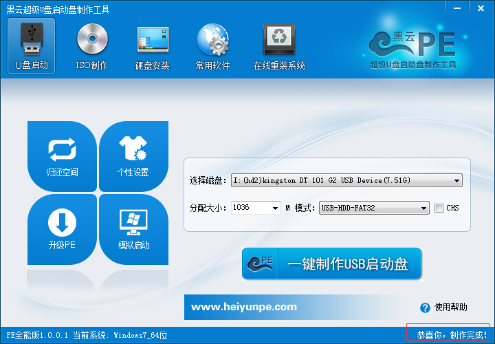495x344 pixels.
Task: Click the blue question mark help icon
Action: 425,308
